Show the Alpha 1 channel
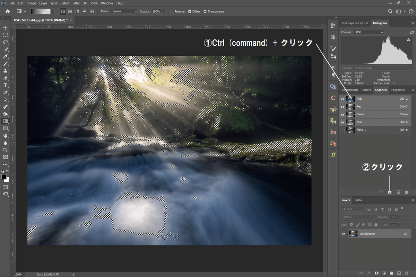This screenshot has width=416, height=277. pos(343,130)
